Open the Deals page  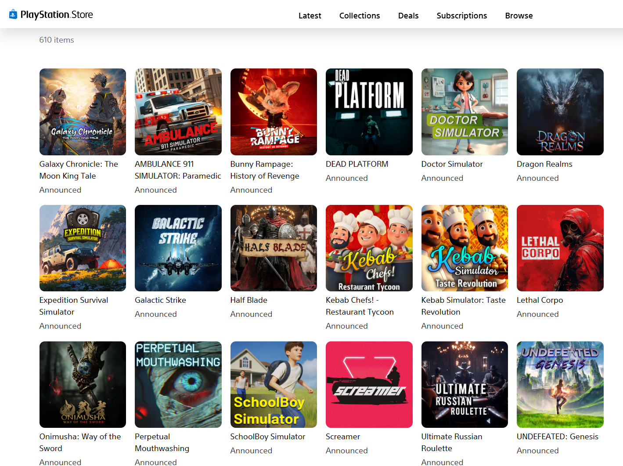click(408, 15)
